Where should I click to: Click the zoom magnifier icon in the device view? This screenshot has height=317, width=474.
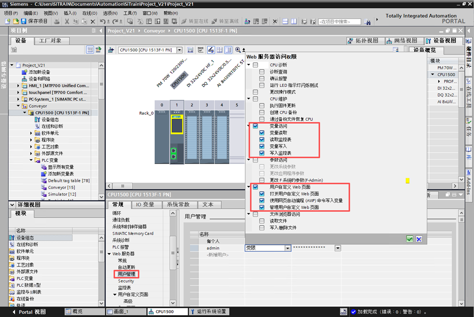tap(238, 50)
